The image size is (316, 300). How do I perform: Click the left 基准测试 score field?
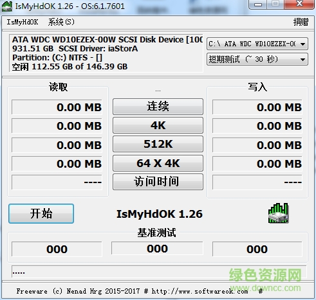pos(57,249)
